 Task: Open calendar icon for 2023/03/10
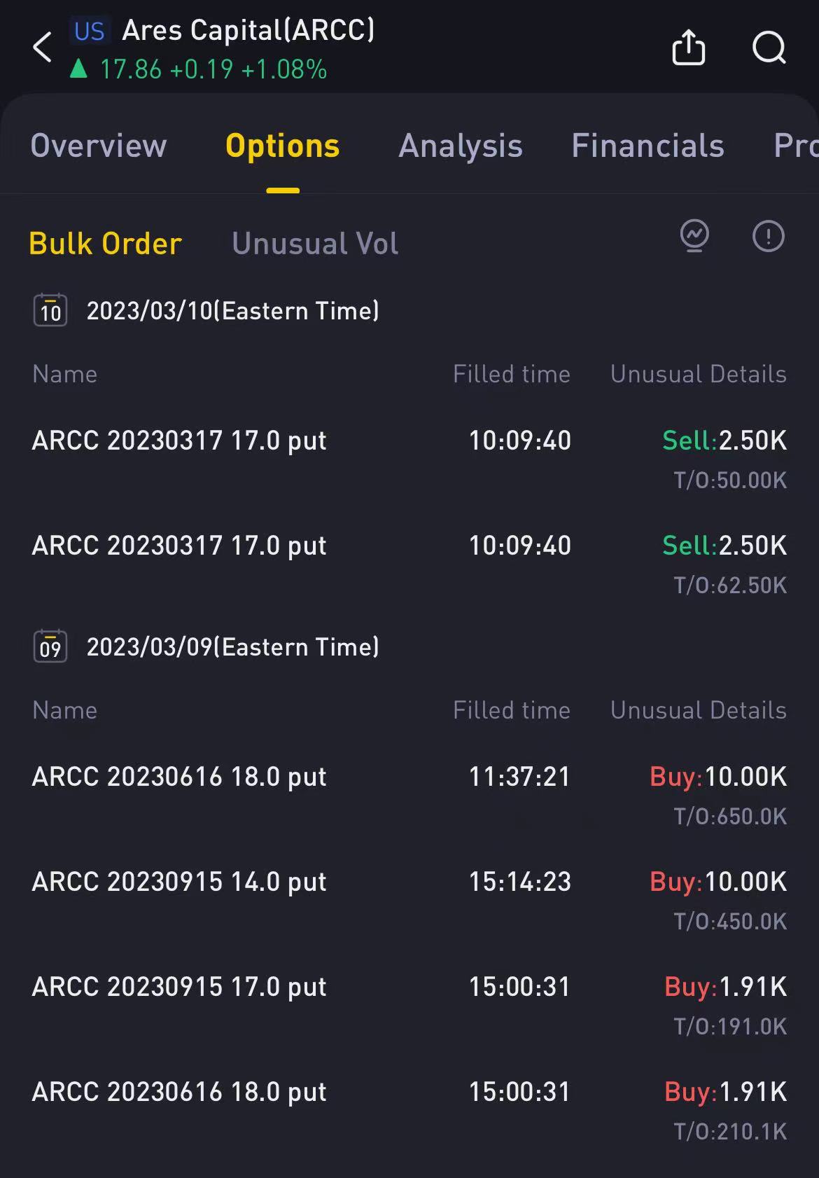click(50, 310)
